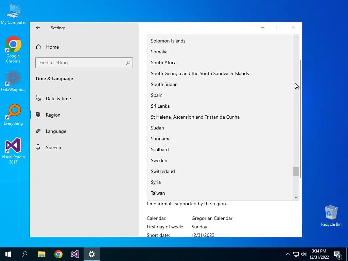Image resolution: width=348 pixels, height=261 pixels.
Task: Open the Google Chrome desktop shortcut
Action: tap(13, 50)
